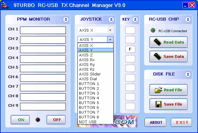Click Read File button
The image size is (198, 133).
pos(168,90)
